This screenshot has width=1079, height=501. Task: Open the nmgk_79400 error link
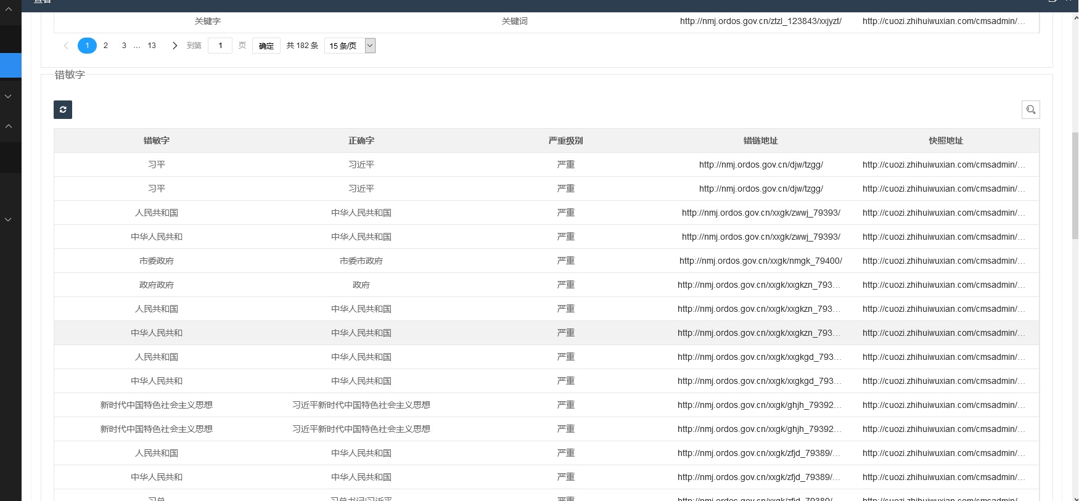tap(760, 261)
